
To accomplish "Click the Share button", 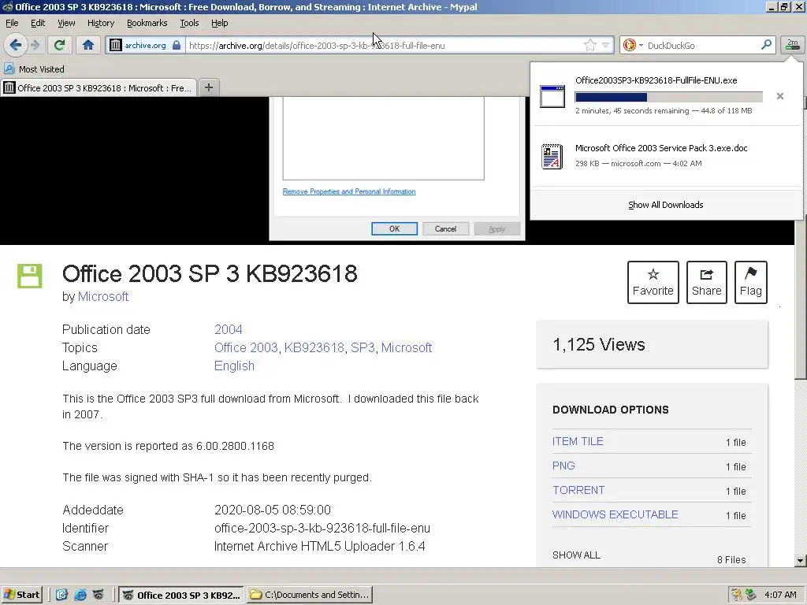I will pos(707,283).
